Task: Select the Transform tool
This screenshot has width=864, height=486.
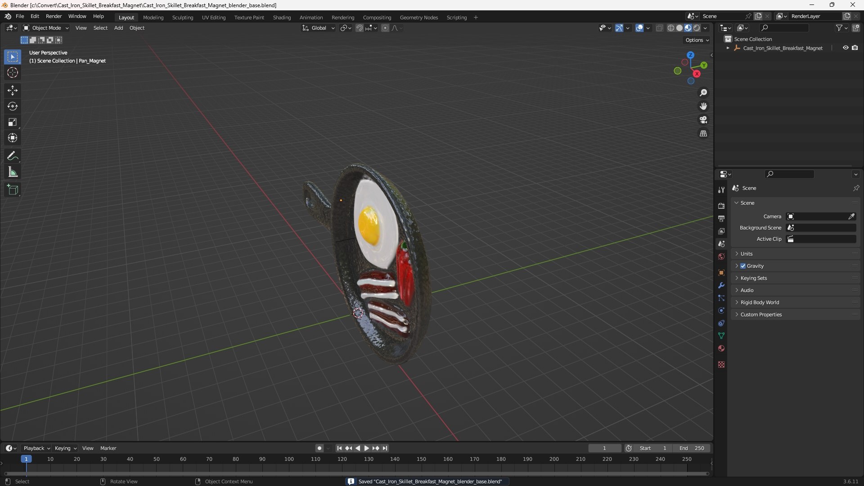Action: [x=13, y=138]
